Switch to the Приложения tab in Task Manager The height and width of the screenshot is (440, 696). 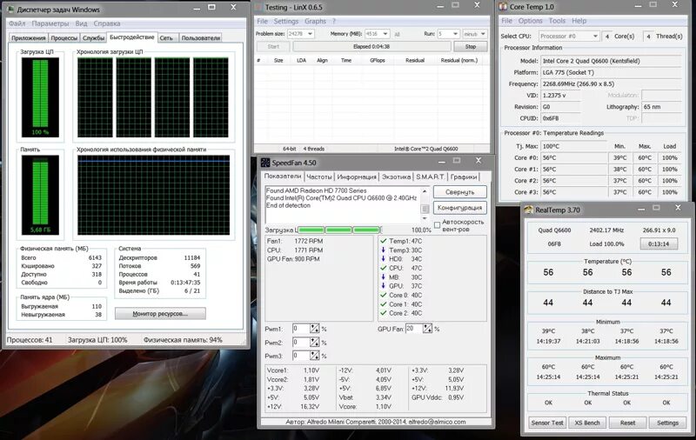point(29,38)
